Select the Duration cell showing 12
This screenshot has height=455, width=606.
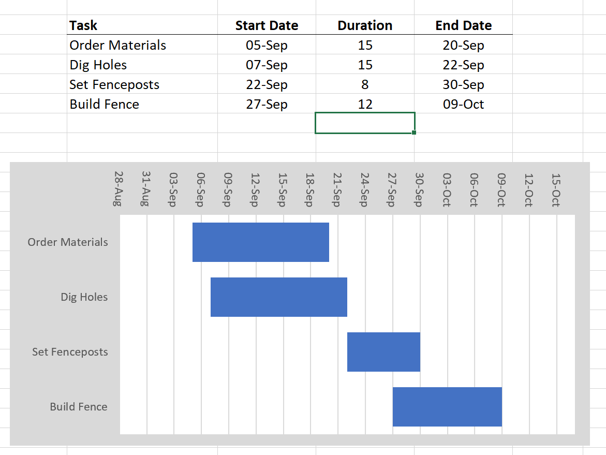[365, 104]
